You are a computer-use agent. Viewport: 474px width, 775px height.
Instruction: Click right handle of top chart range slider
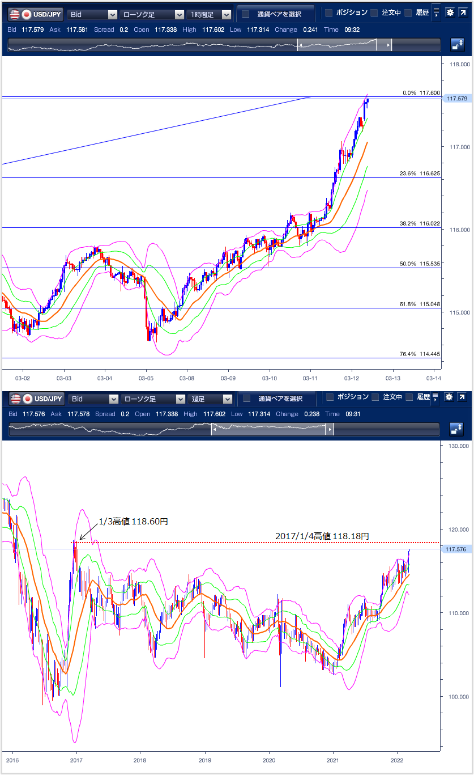pyautogui.click(x=388, y=45)
